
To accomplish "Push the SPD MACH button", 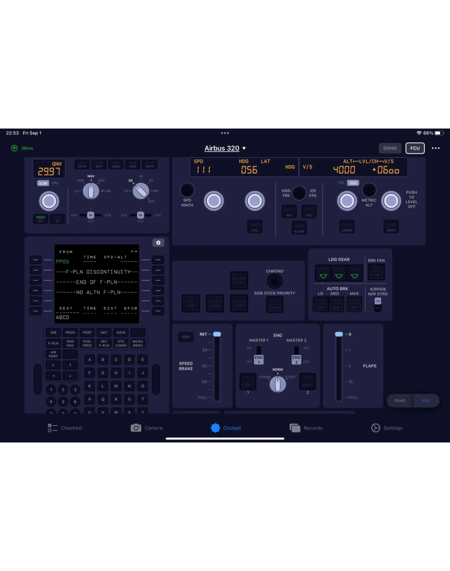I will (x=187, y=190).
